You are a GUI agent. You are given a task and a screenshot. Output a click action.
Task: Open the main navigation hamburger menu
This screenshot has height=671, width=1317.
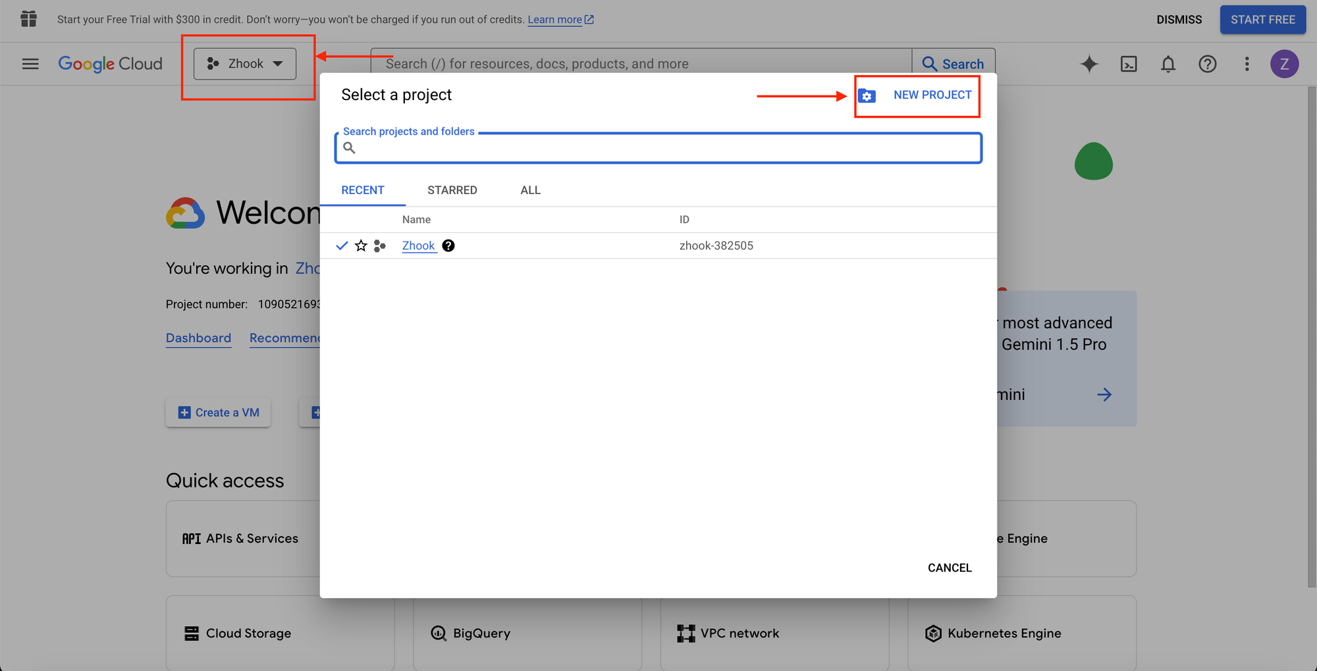tap(30, 64)
